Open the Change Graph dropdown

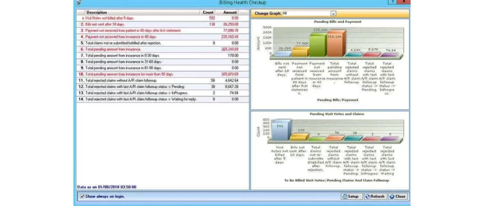pos(333,14)
